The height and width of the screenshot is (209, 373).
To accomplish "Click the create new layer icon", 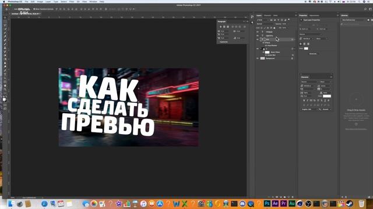I will pyautogui.click(x=288, y=197).
